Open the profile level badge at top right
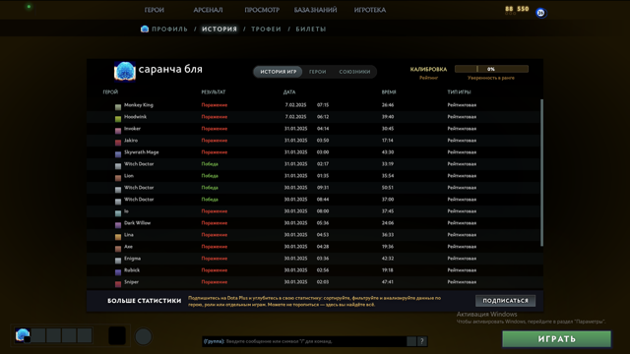 (540, 13)
